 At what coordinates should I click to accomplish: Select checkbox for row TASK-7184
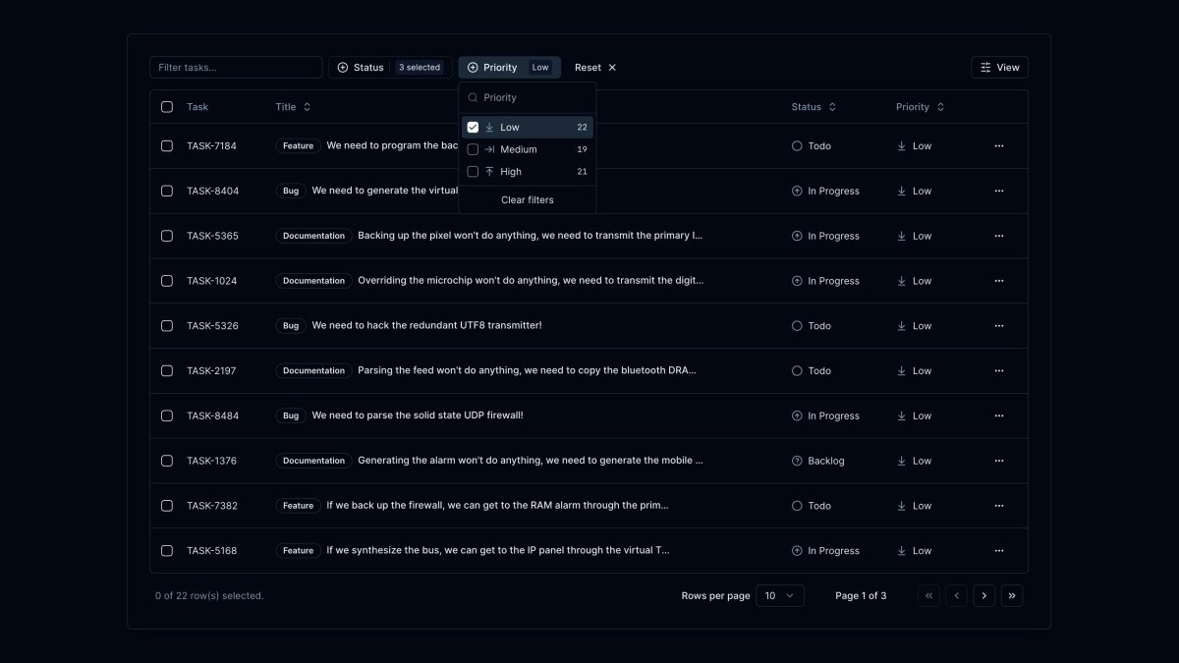167,145
